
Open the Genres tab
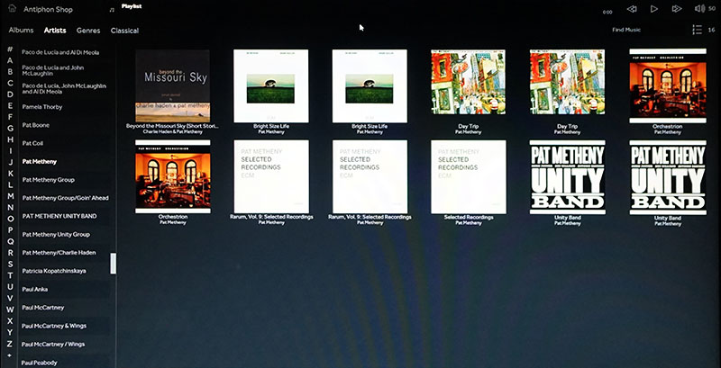pyautogui.click(x=88, y=31)
